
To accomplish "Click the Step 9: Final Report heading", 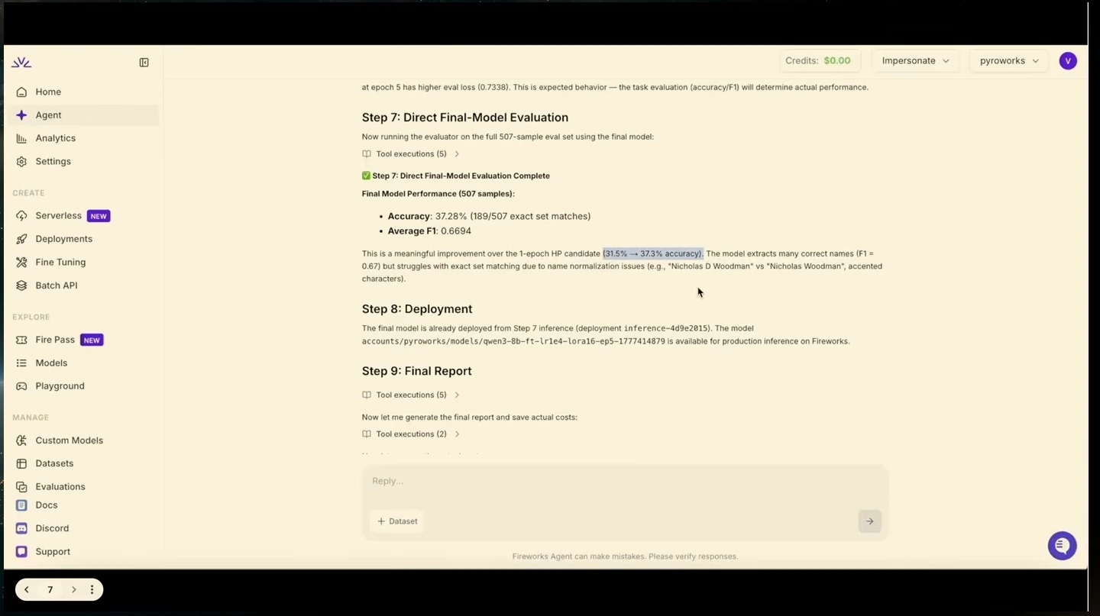I will click(417, 371).
